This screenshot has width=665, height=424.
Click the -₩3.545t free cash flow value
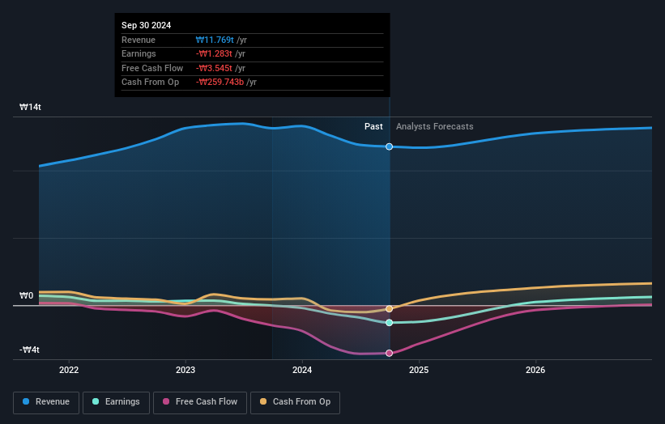pyautogui.click(x=214, y=68)
